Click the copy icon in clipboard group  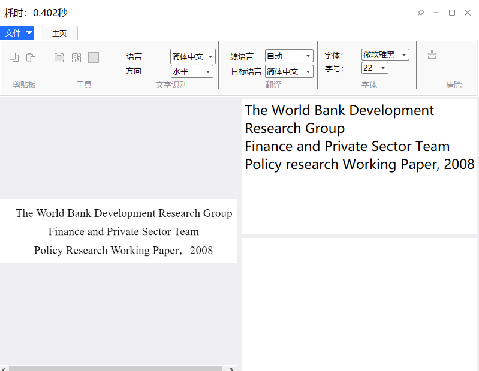coord(14,58)
